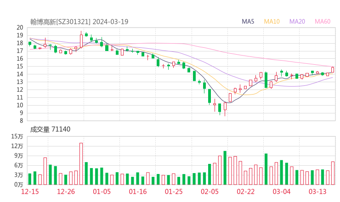Click the 3万 volume axis label
The height and width of the screenshot is (202, 340).
coord(19,175)
